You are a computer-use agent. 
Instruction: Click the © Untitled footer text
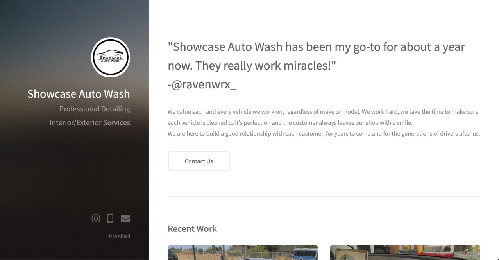point(119,236)
